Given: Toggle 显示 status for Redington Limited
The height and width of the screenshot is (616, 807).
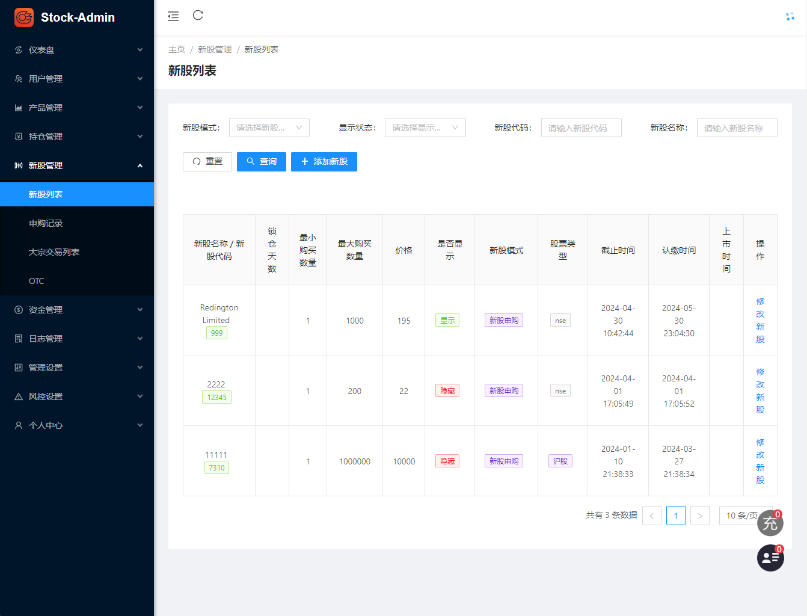Looking at the screenshot, I should coord(447,320).
